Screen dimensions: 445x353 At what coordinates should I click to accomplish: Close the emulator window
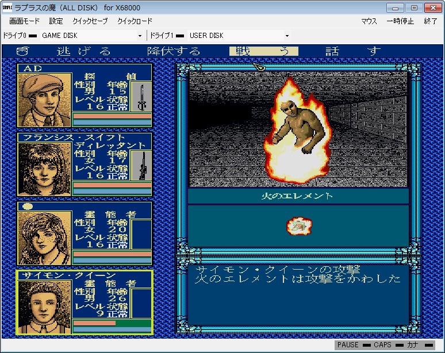[433, 7]
